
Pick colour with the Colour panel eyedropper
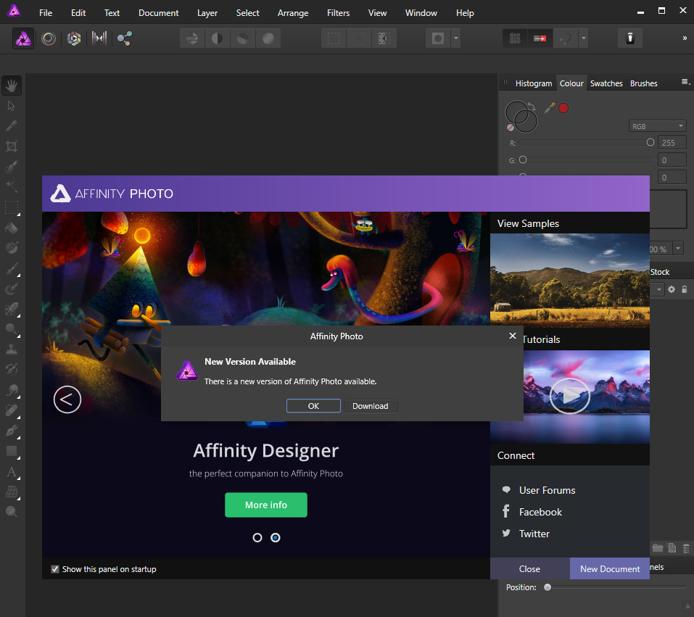pyautogui.click(x=549, y=108)
